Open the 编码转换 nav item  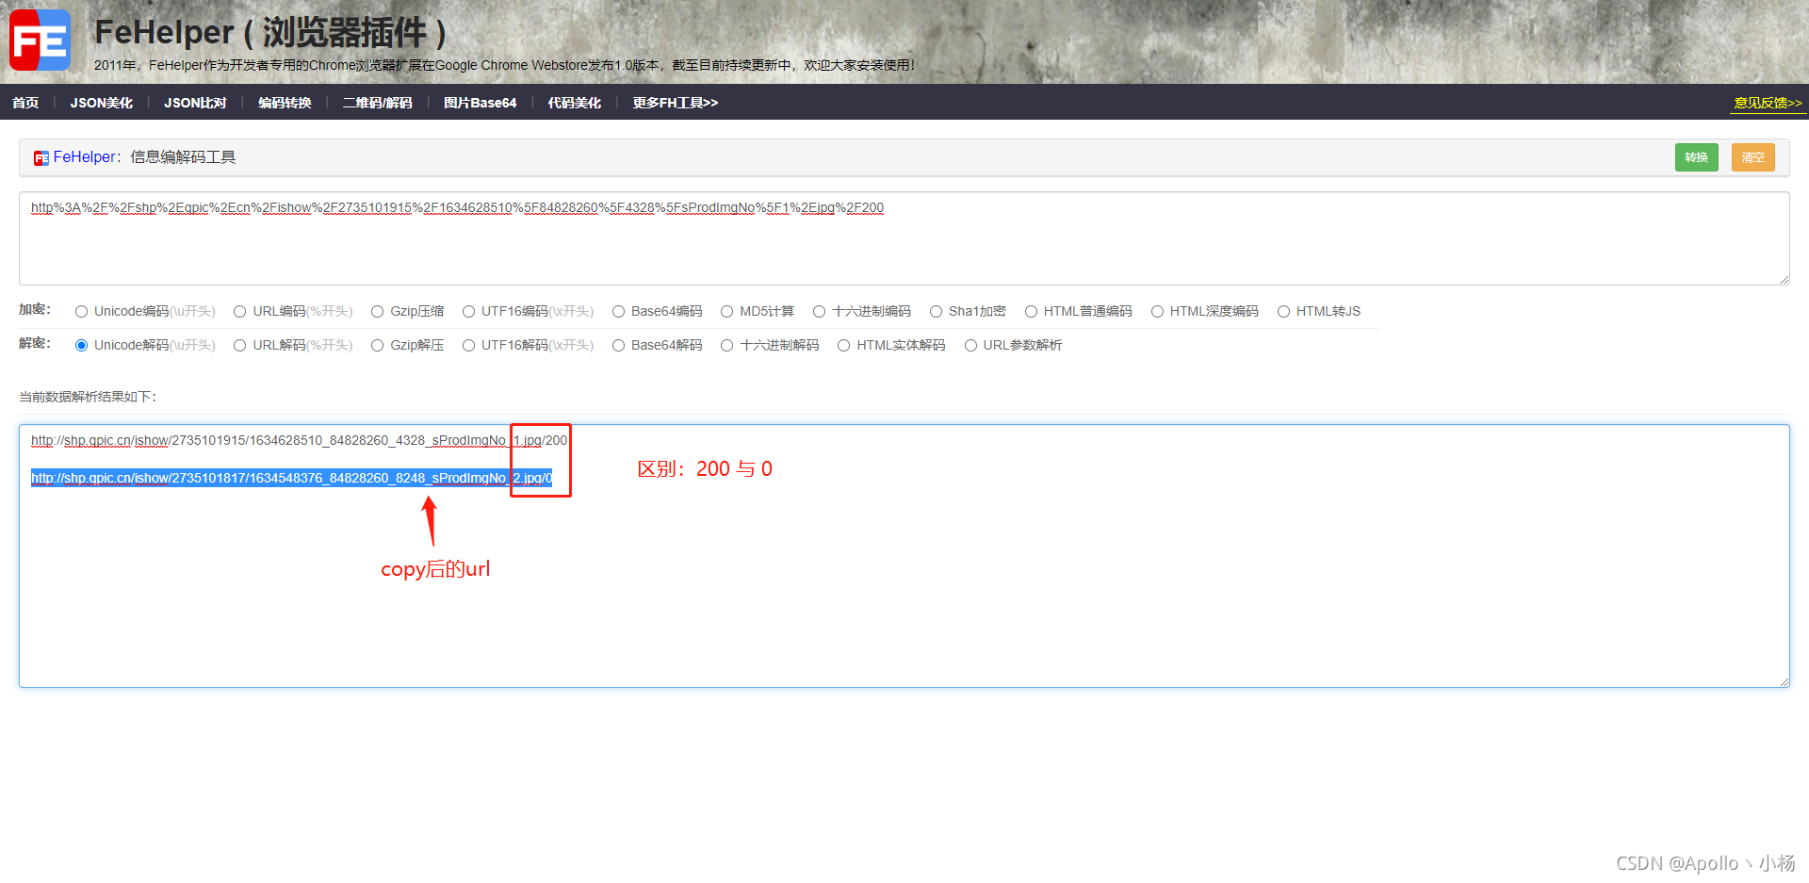pyautogui.click(x=285, y=103)
